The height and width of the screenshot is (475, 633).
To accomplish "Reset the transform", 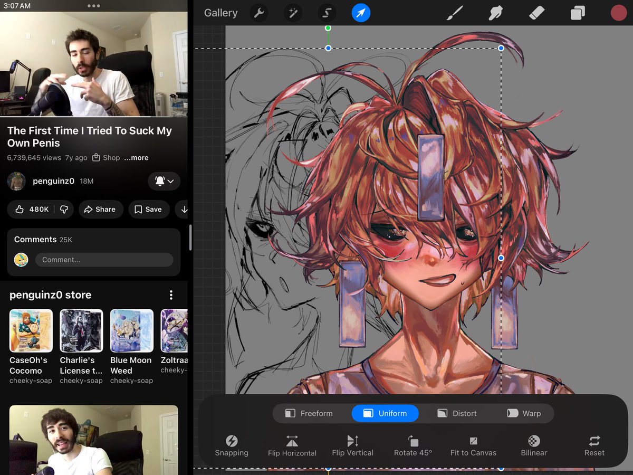I will (594, 446).
